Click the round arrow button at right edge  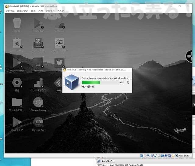(x=189, y=56)
